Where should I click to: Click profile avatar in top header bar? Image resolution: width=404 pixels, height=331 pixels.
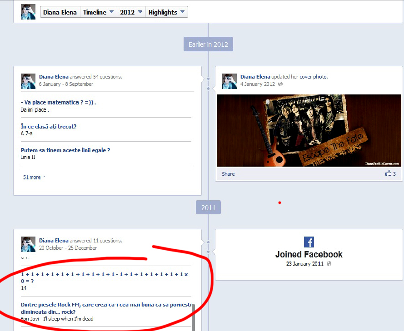(28, 12)
